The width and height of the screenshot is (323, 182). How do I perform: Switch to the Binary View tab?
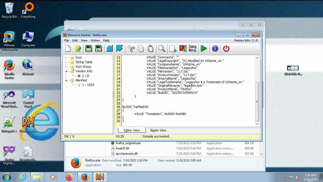[x=158, y=130]
